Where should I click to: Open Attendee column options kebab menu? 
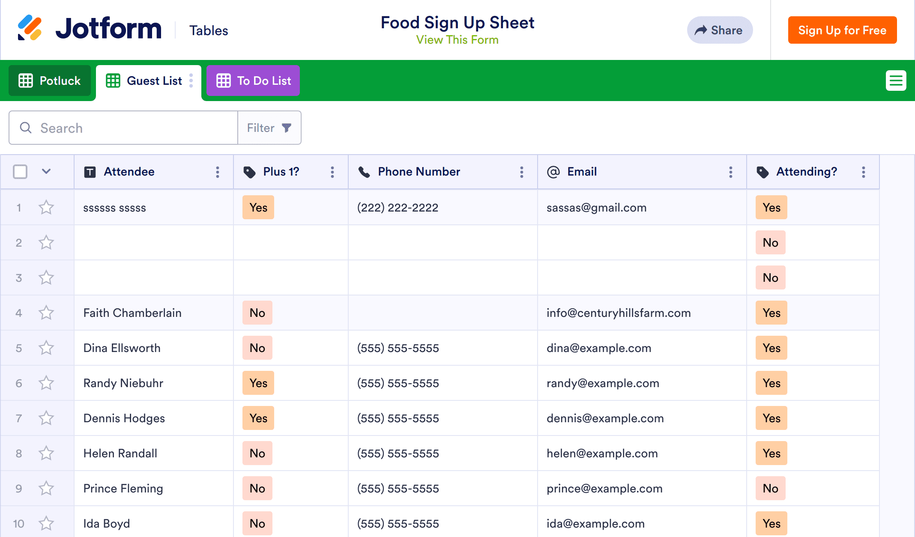[x=218, y=172]
